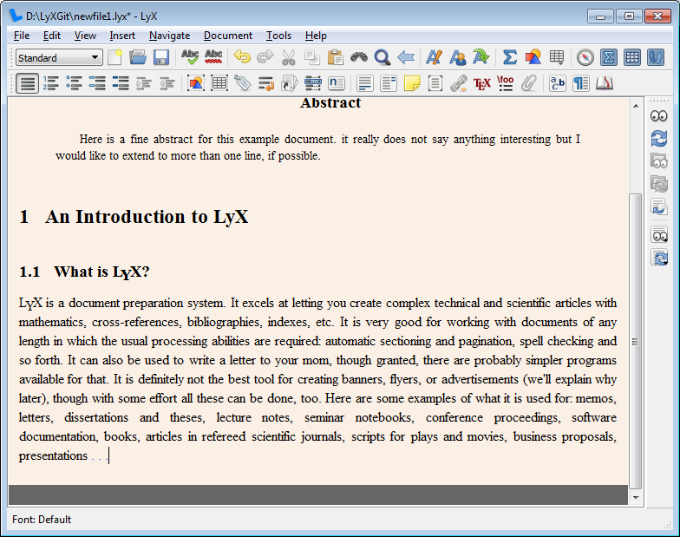The image size is (680, 537).
Task: Insert math macro \foo icon
Action: tap(505, 83)
